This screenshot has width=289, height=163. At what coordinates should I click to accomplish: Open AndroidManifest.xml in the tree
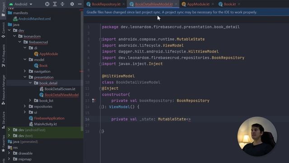tap(32, 19)
